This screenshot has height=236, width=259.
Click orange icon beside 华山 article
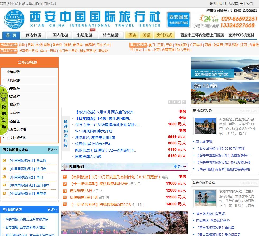(x=4, y=177)
